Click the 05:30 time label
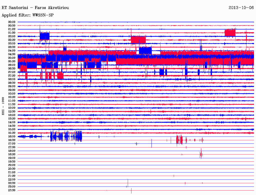 click(12, 61)
